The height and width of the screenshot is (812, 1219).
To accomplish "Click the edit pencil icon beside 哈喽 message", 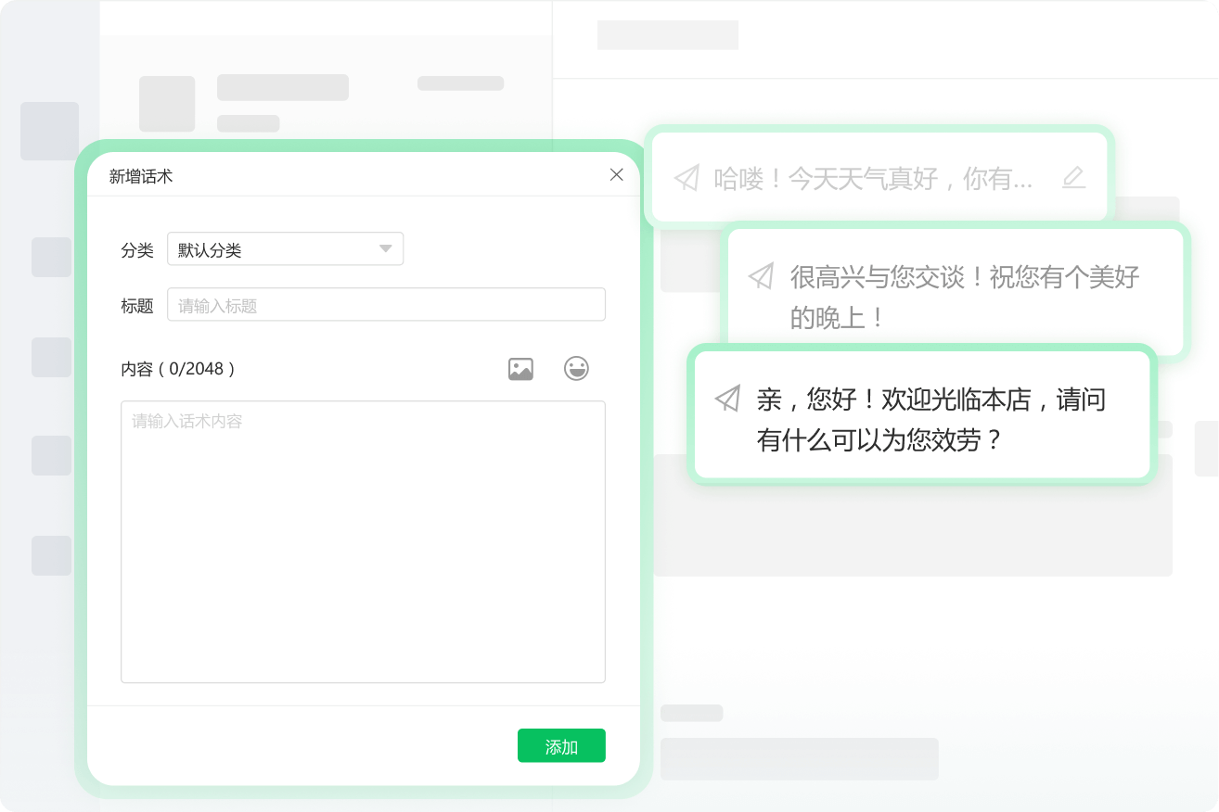I will [1072, 178].
